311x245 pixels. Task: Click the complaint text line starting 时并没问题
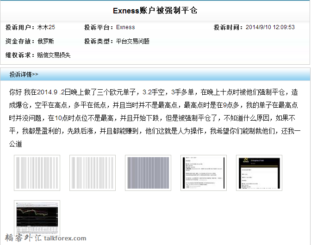point(152,118)
